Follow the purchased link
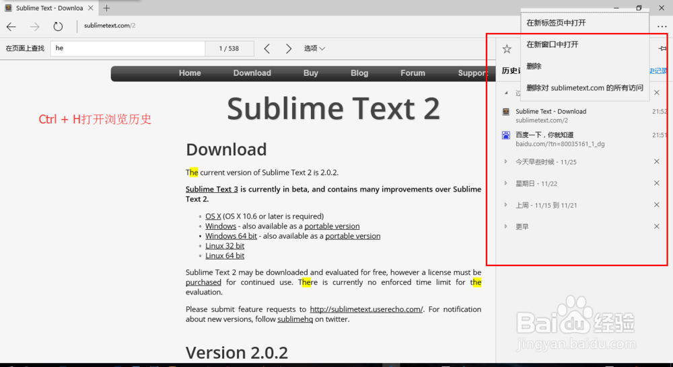Screen dimensions: 673x367 coord(203,282)
